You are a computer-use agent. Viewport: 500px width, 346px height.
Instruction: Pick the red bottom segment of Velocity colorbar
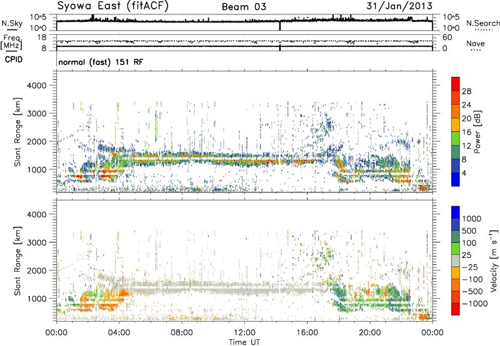point(456,309)
